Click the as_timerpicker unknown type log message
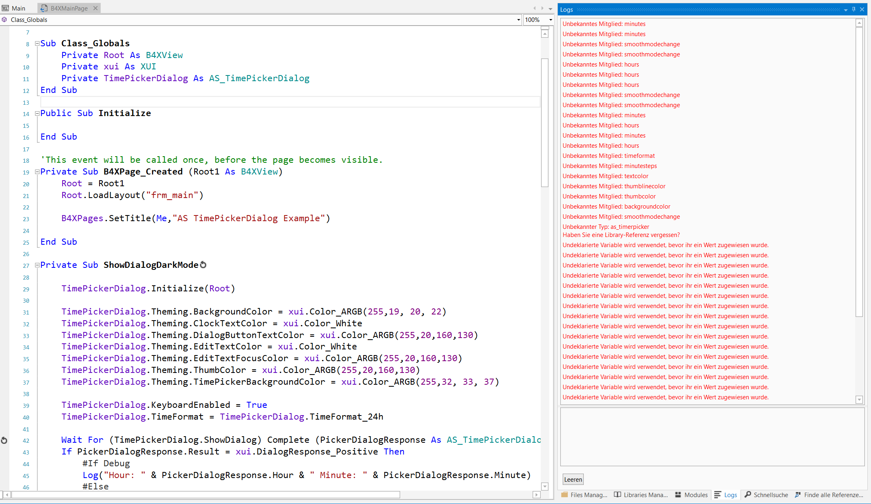871x504 pixels. pyautogui.click(x=605, y=227)
